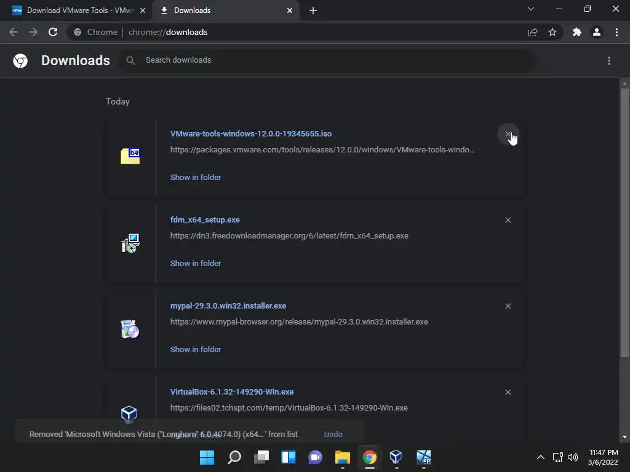Screen dimensions: 630x472
Task: Open mypal-29.3.0.win32.installer.exe file link
Action: [228, 306]
